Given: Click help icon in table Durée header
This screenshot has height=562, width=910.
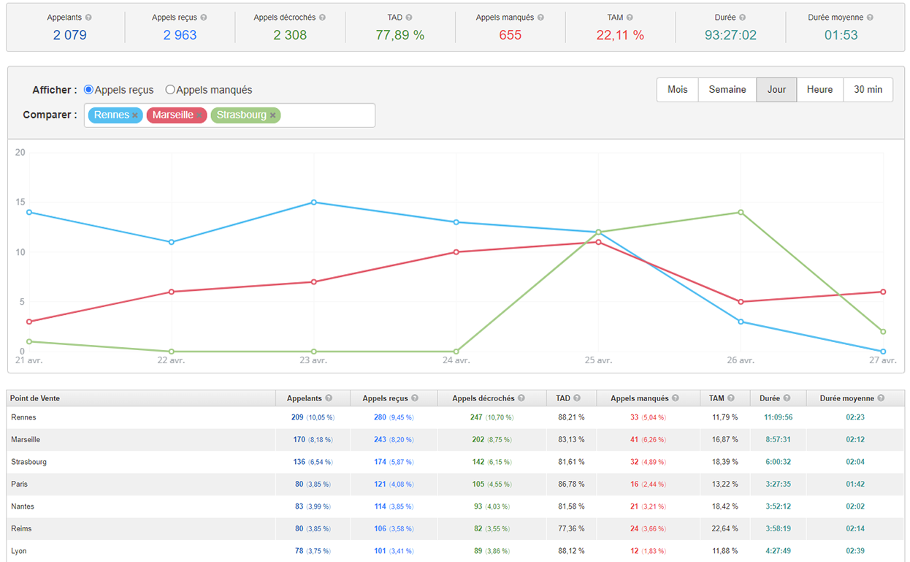Looking at the screenshot, I should pyautogui.click(x=787, y=398).
